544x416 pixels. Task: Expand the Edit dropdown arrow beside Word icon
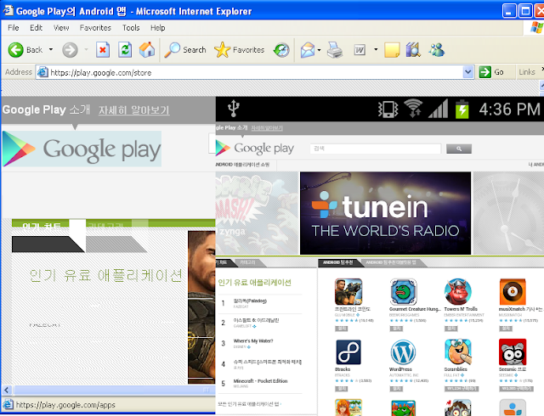[x=376, y=49]
